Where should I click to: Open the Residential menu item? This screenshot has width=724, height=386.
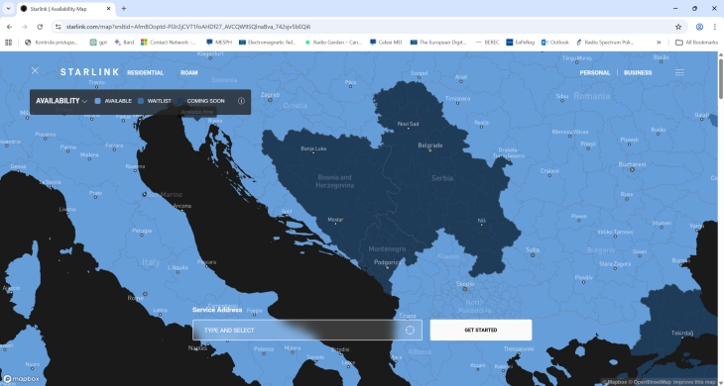[x=146, y=73]
